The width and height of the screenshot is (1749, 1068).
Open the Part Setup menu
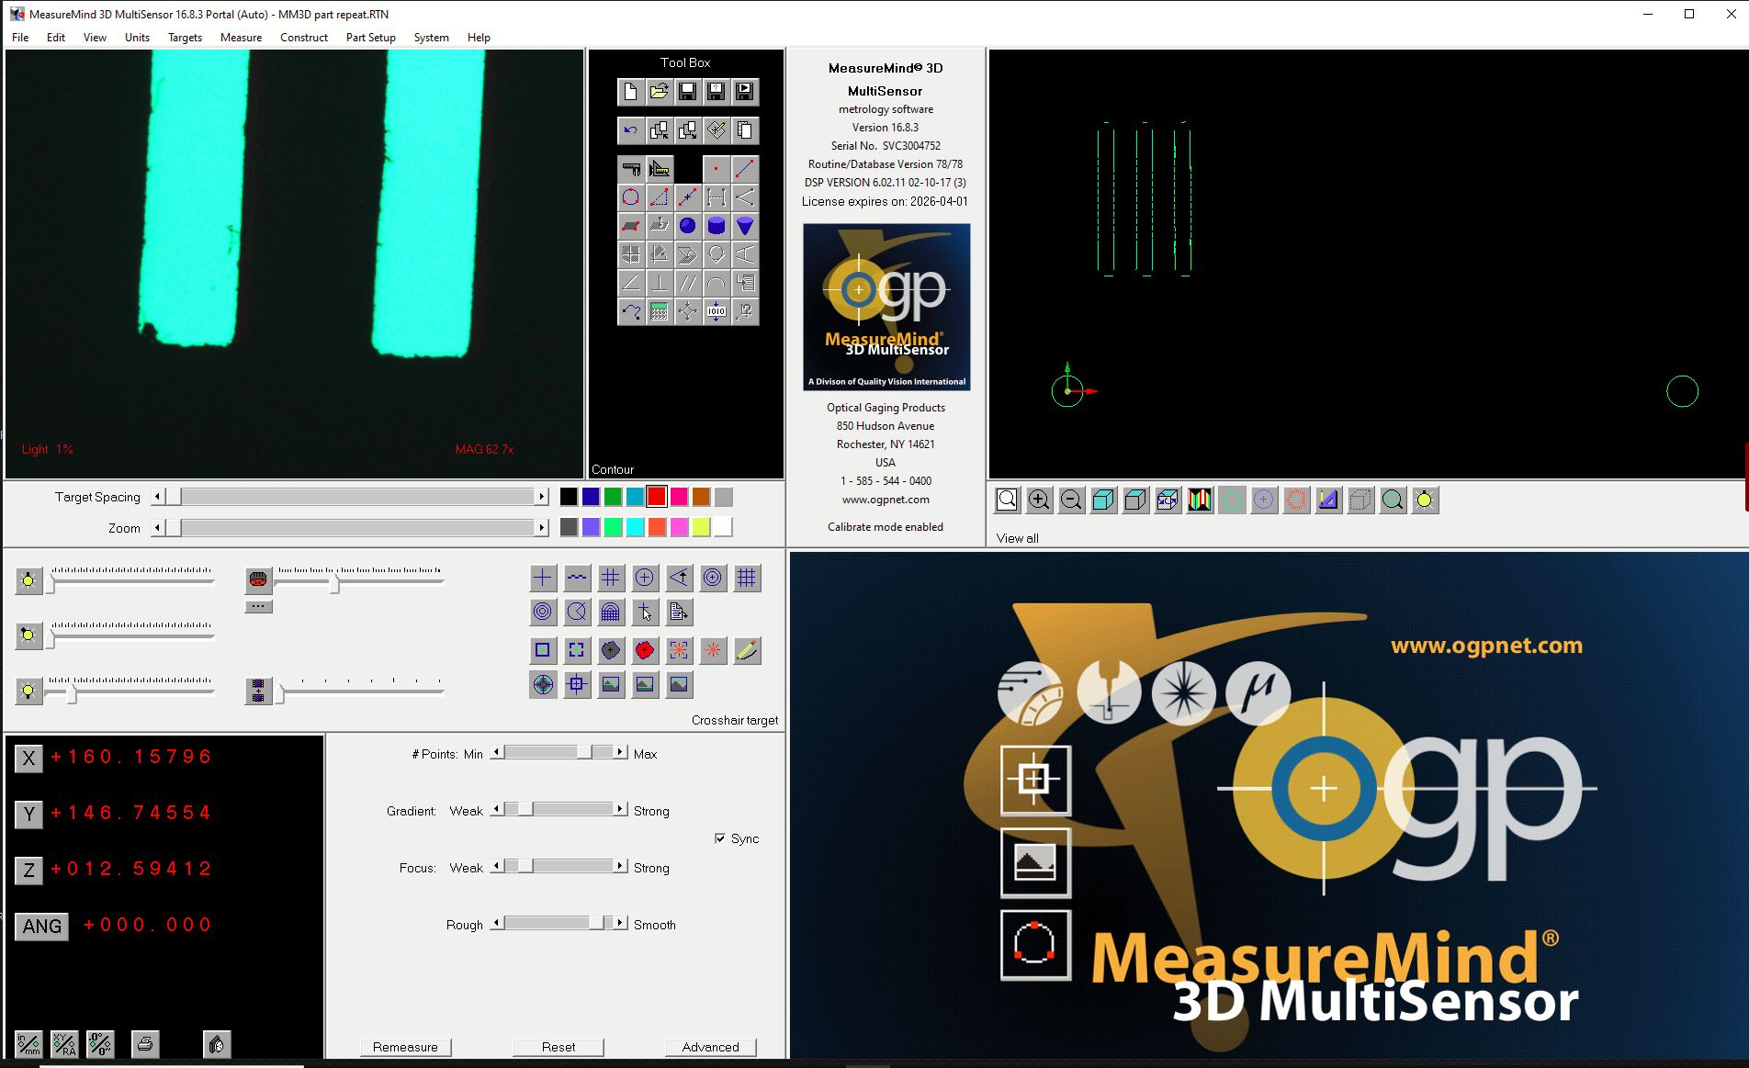370,38
